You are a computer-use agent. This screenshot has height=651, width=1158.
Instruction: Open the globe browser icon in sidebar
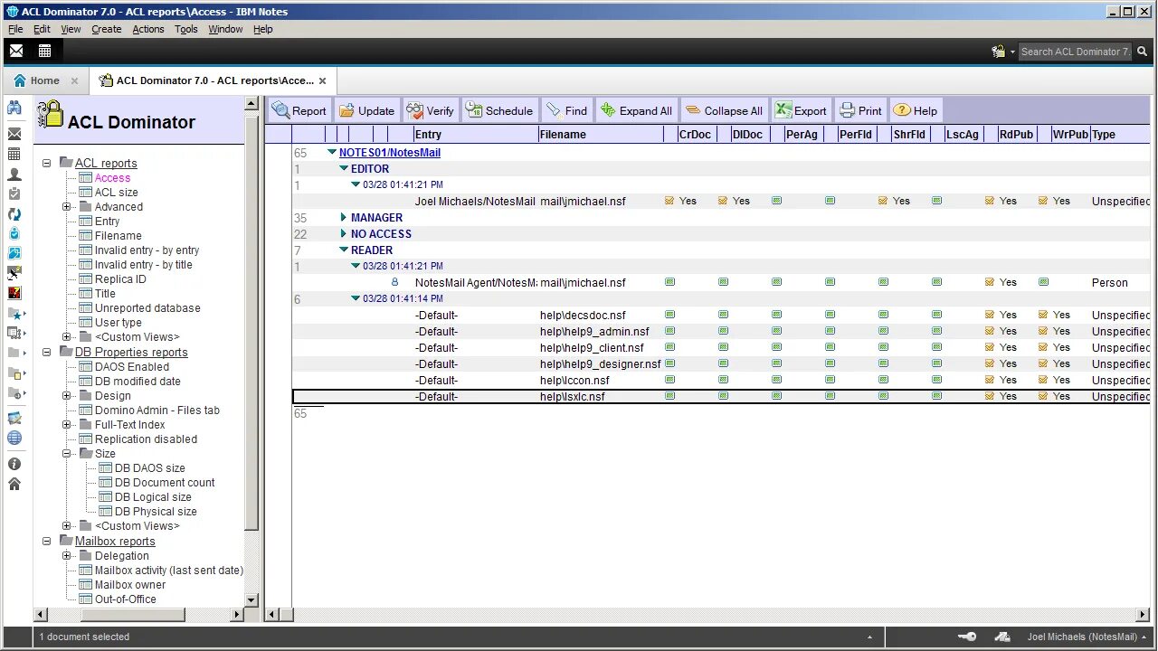14,438
